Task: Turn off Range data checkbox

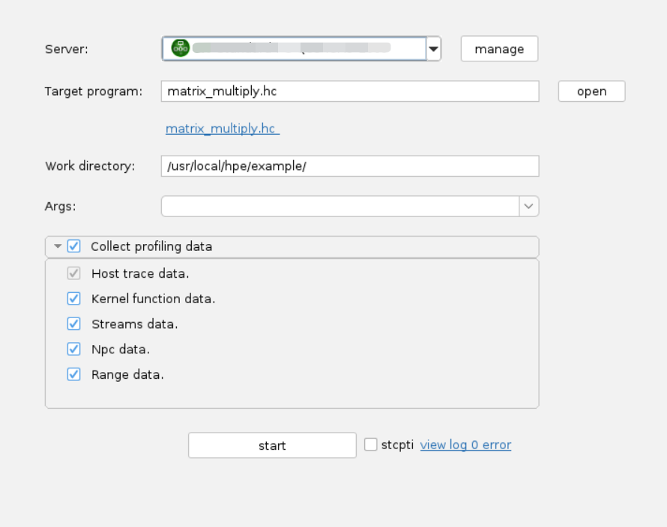Action: click(x=74, y=374)
